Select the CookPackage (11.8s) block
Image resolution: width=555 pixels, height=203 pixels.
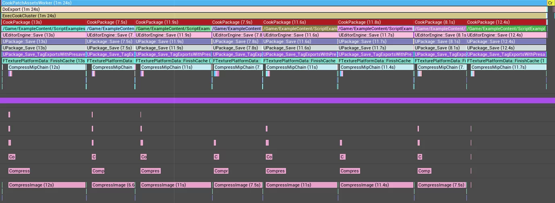coord(375,22)
